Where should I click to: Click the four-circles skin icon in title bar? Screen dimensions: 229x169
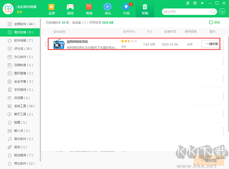(x=195, y=3)
